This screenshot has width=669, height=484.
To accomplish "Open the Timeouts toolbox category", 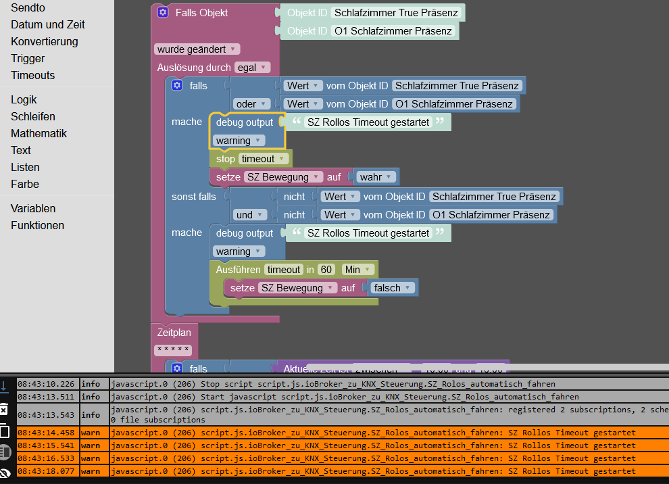I will coord(33,75).
